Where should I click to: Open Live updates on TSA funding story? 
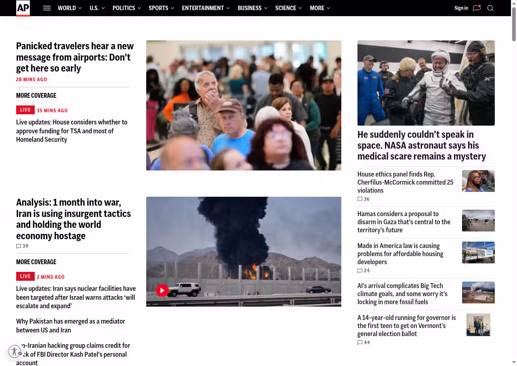point(71,130)
